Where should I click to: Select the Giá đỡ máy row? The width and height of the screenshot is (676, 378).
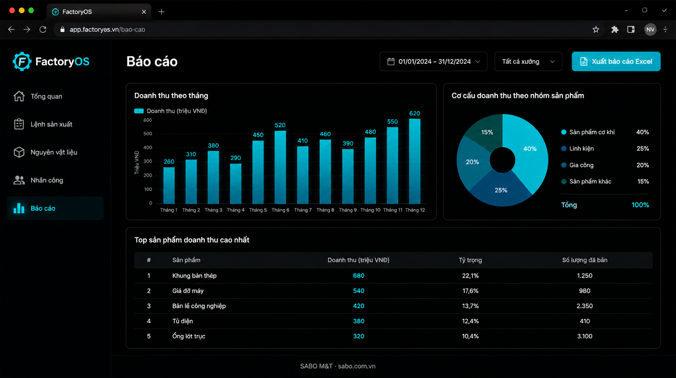click(x=393, y=291)
